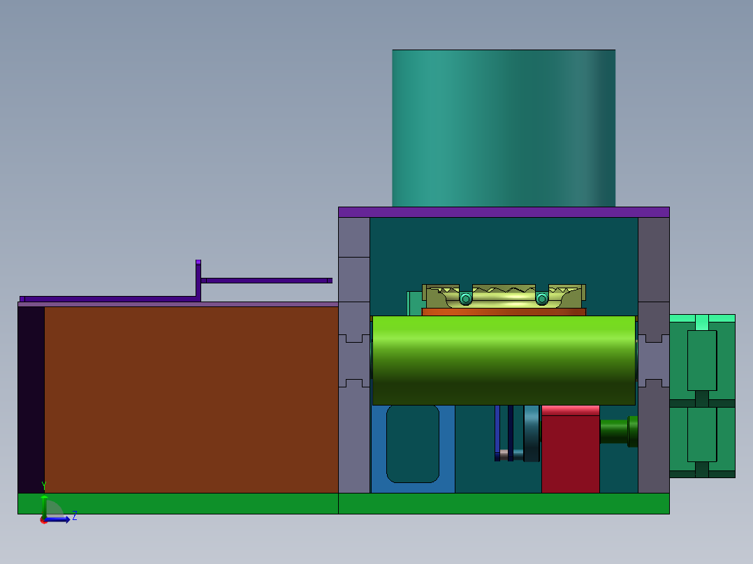Select the horizontal purple bar beside the post
753x564 pixels.
pyautogui.click(x=267, y=281)
